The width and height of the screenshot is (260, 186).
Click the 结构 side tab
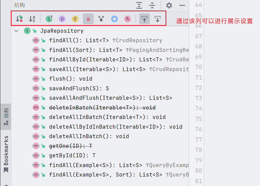tap(6, 117)
